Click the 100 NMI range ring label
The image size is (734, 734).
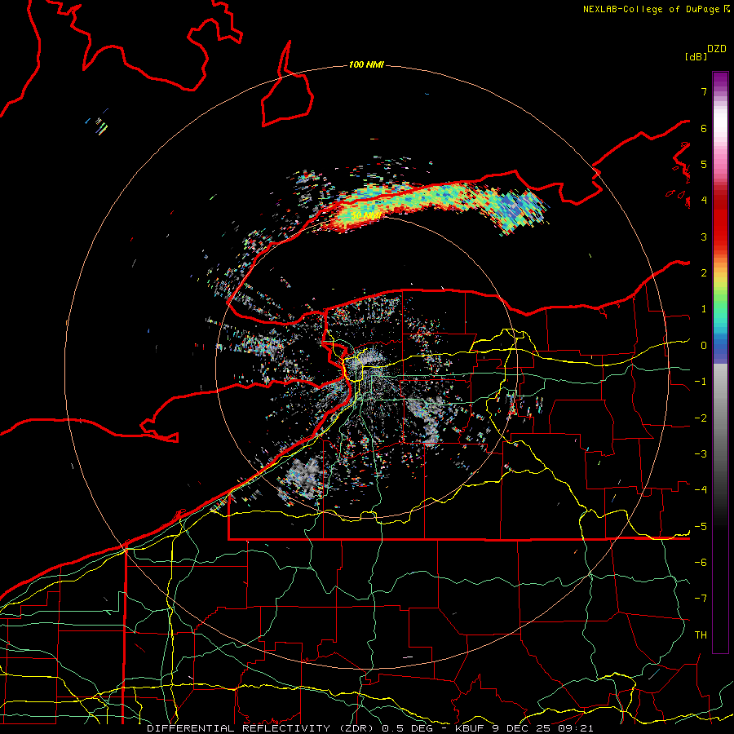tap(366, 64)
